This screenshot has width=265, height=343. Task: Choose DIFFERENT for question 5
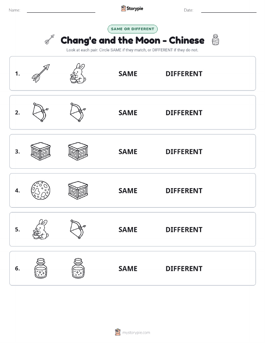(184, 229)
